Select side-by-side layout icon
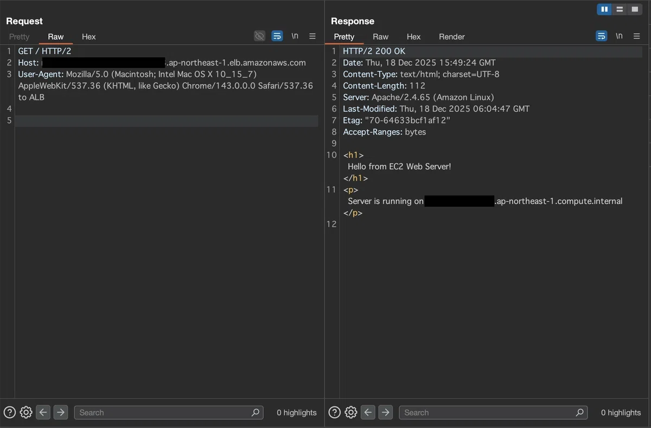The width and height of the screenshot is (651, 428). click(604, 9)
